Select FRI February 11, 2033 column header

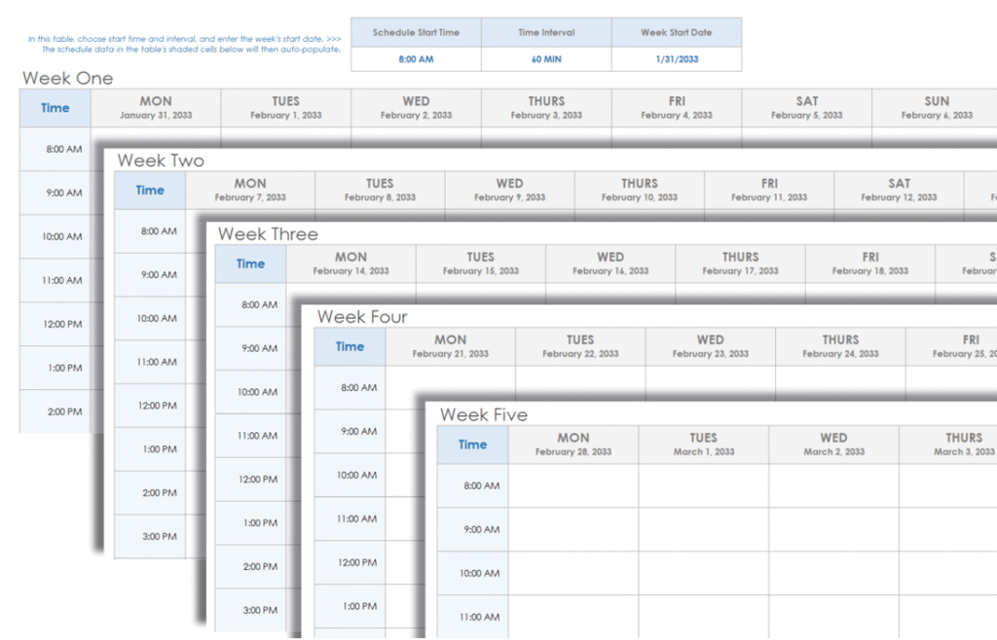point(769,190)
